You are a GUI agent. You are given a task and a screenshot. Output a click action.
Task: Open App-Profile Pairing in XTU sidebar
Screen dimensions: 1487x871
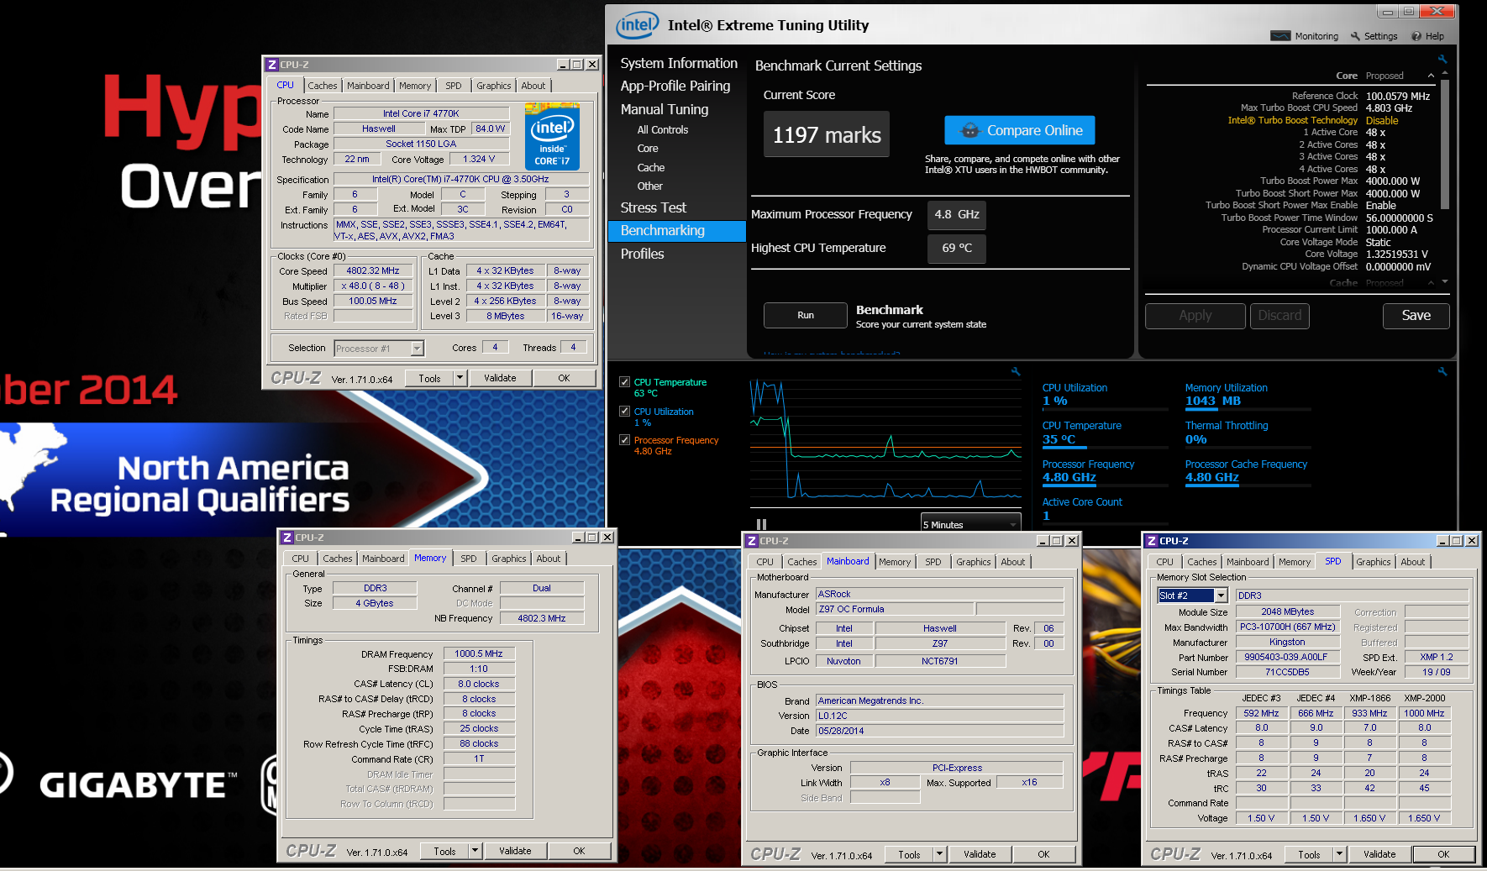[675, 86]
